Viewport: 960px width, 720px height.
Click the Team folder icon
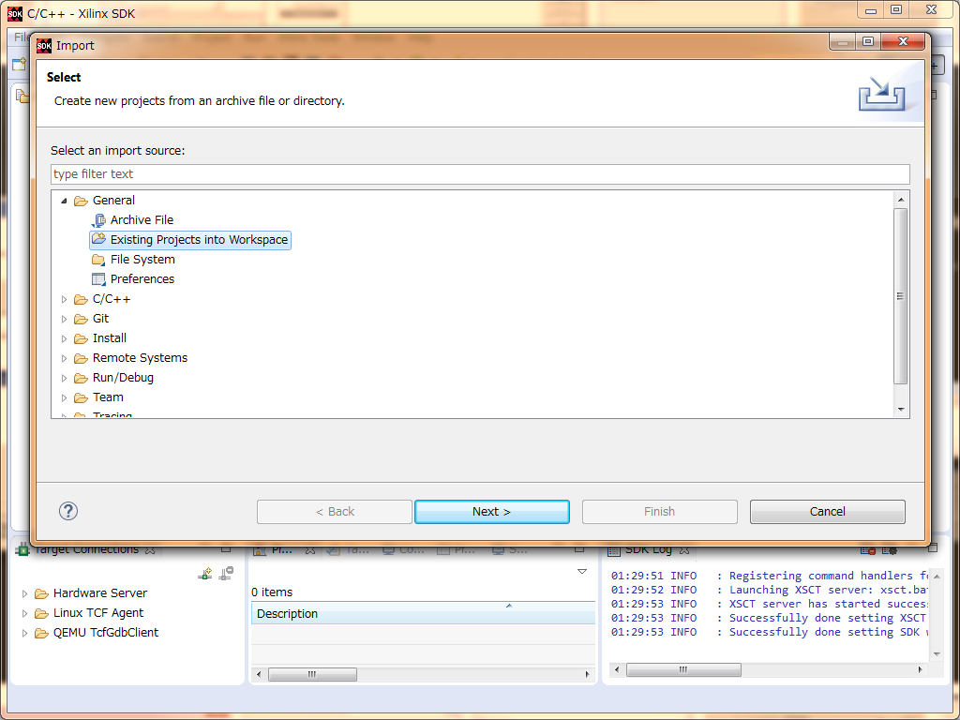[x=81, y=397]
